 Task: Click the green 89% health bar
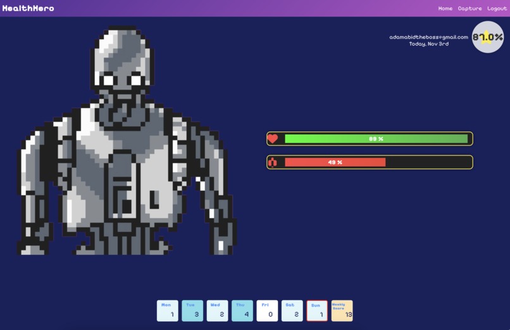tap(376, 138)
